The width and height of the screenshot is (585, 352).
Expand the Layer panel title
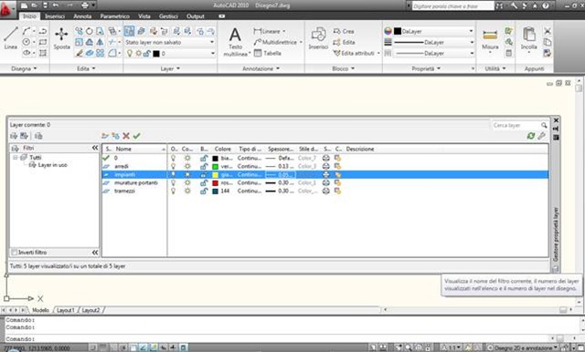coord(170,68)
